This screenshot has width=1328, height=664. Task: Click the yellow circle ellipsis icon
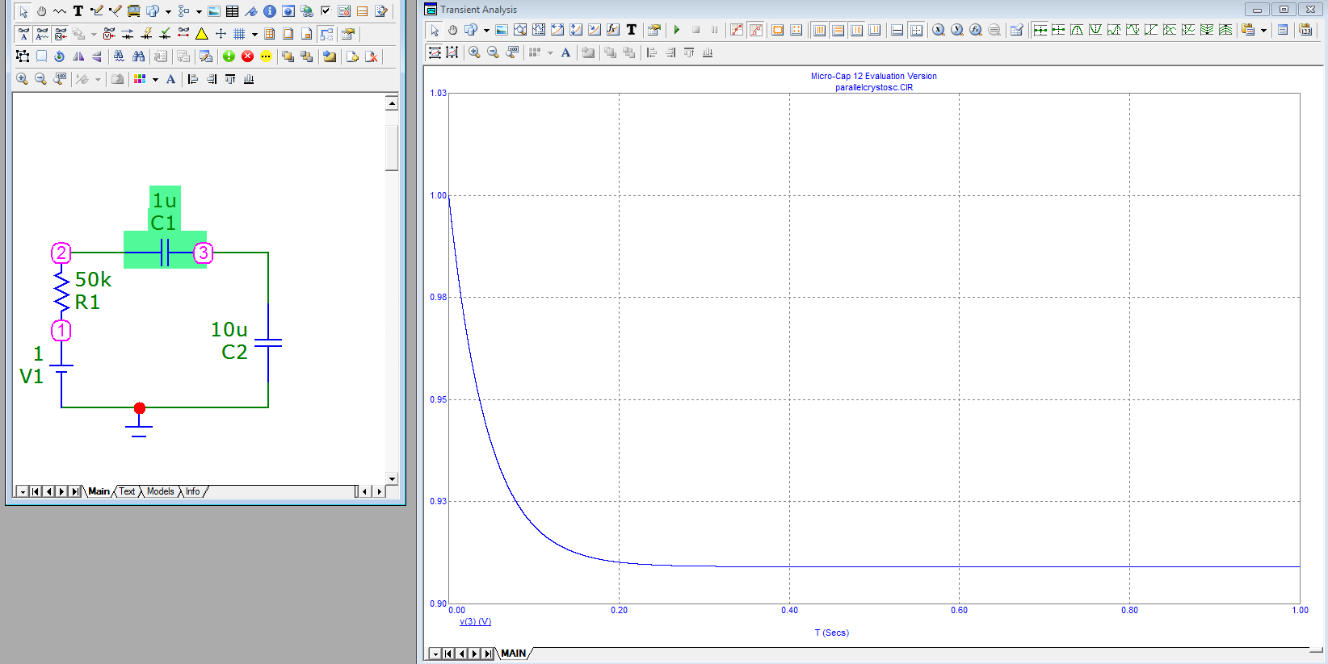pyautogui.click(x=266, y=56)
